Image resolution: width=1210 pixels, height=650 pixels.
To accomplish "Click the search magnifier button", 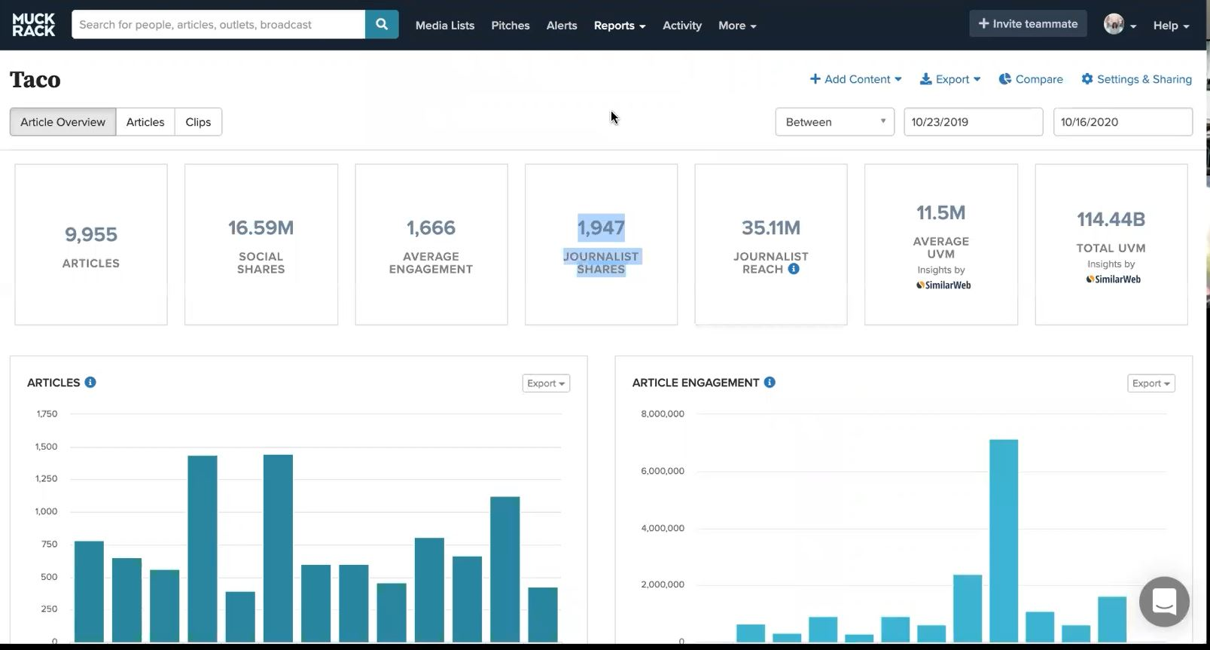I will click(x=382, y=24).
